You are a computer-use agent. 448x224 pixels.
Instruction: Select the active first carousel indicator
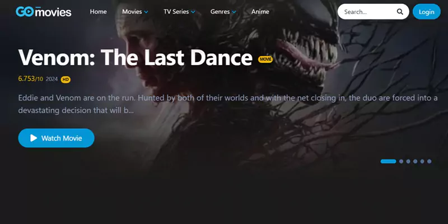pos(388,161)
